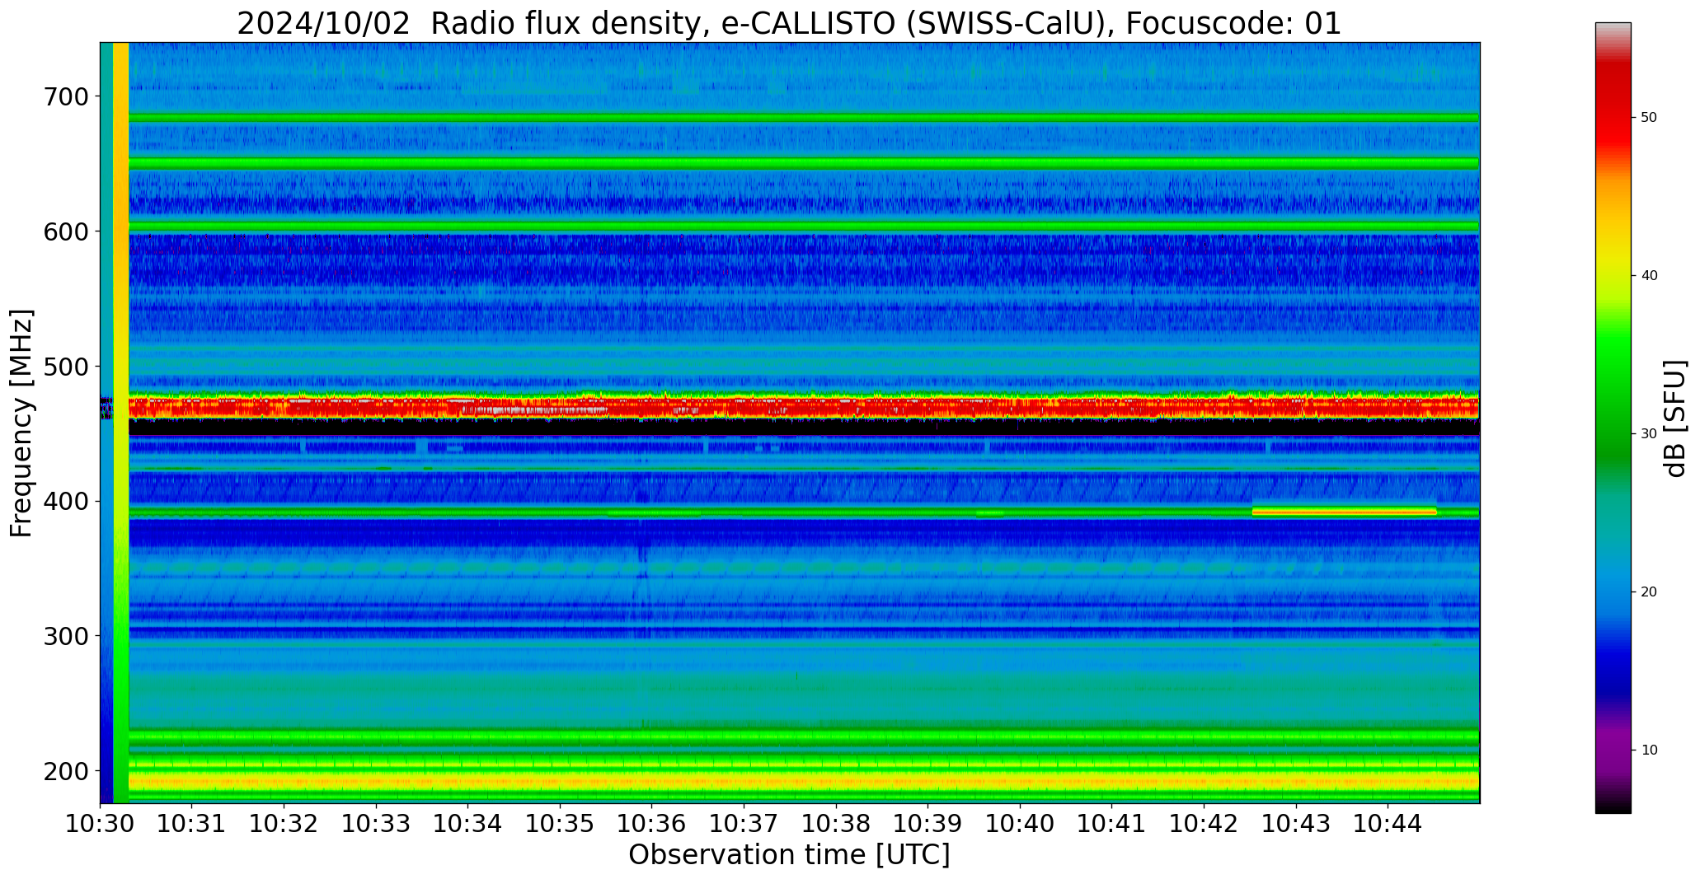Click the 10:37 time tick label
Image resolution: width=1700 pixels, height=879 pixels.
(744, 823)
